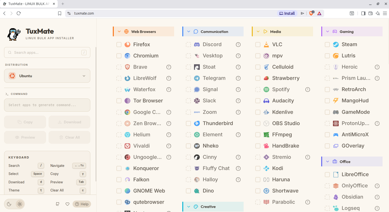Focus the Search apps input field
Screen dimensions: 389x212
[x=47, y=53]
